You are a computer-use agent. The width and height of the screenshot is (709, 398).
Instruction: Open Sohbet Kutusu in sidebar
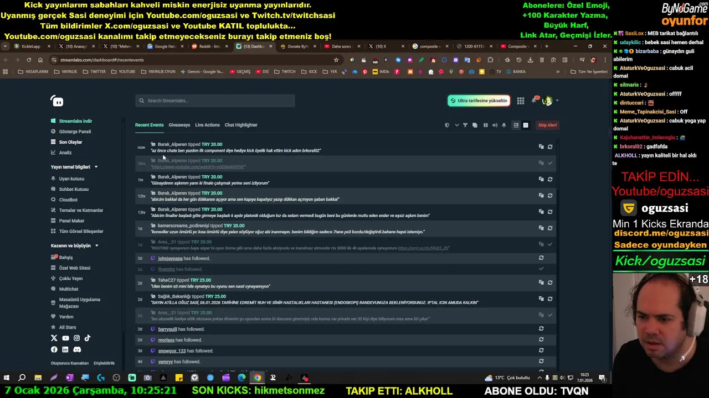70,190
